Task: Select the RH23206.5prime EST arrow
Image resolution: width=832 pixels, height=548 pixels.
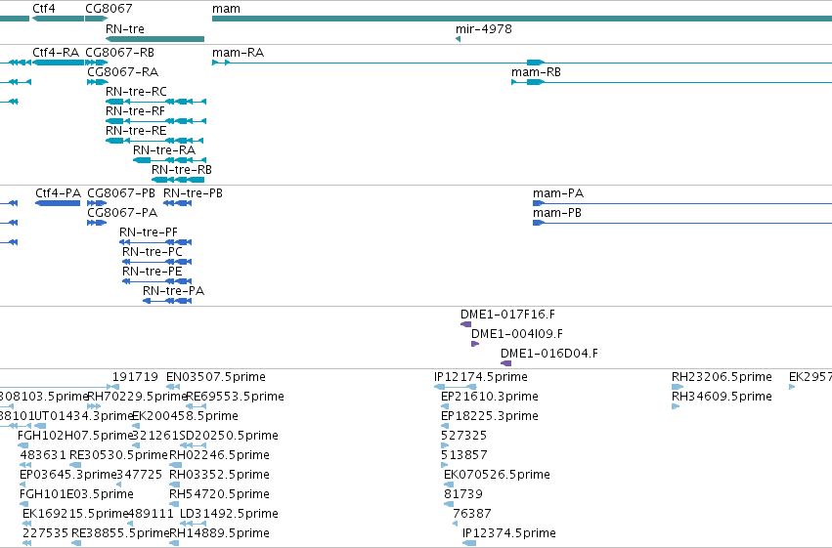Action: click(x=678, y=387)
